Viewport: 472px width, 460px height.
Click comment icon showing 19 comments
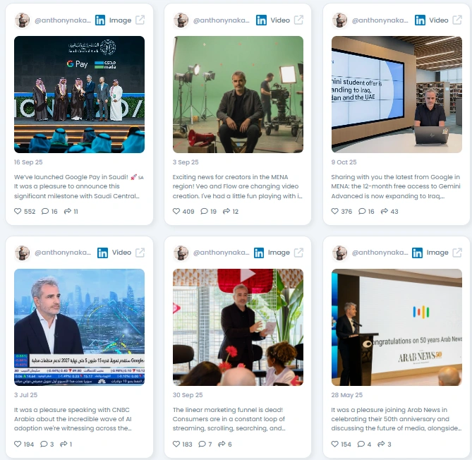tap(204, 211)
